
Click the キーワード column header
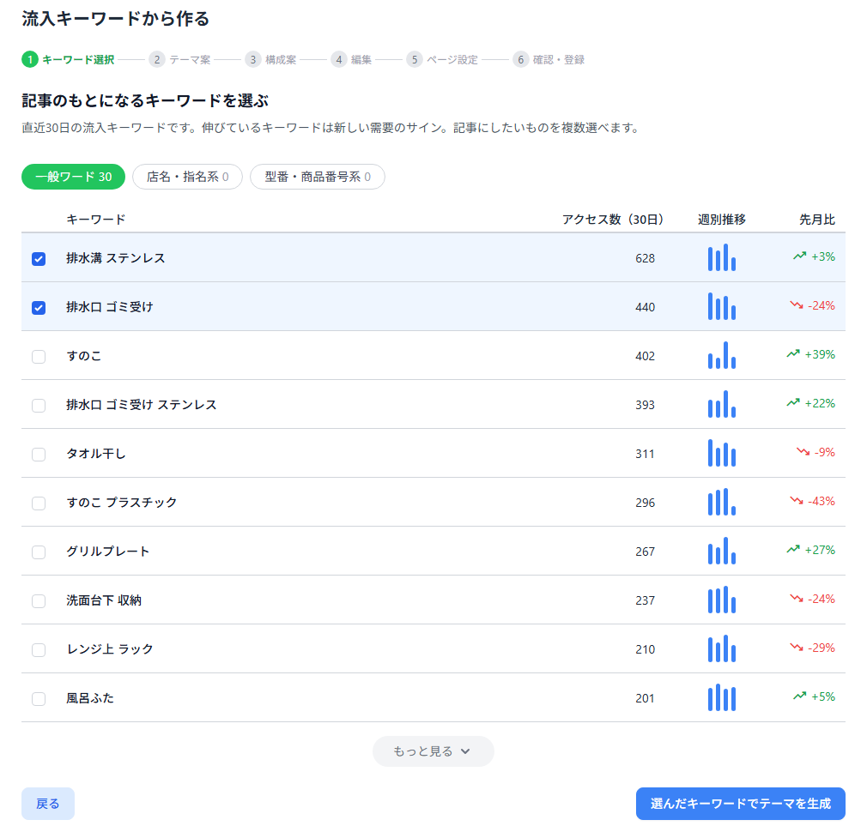pyautogui.click(x=95, y=220)
